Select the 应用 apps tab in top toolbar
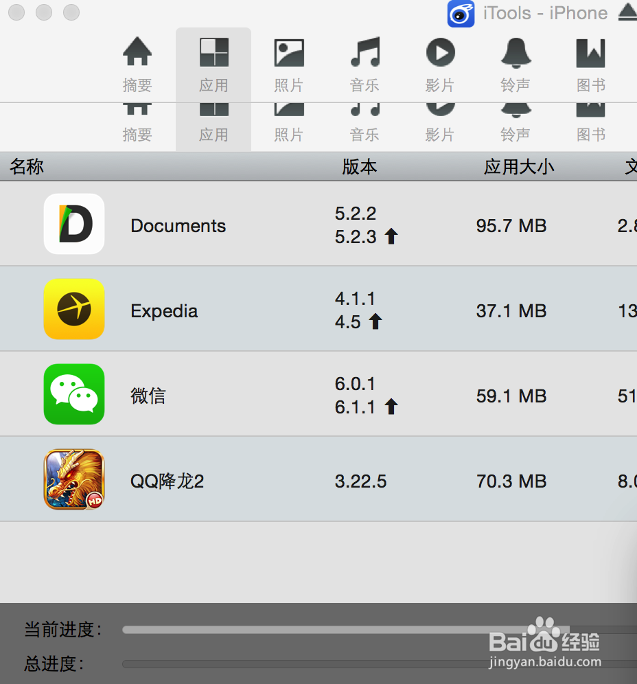Screen dimensions: 637x684 pos(213,65)
